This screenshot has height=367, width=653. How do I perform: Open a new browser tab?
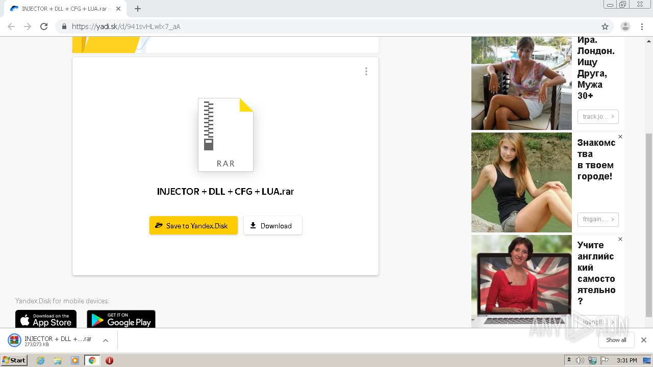(x=138, y=9)
